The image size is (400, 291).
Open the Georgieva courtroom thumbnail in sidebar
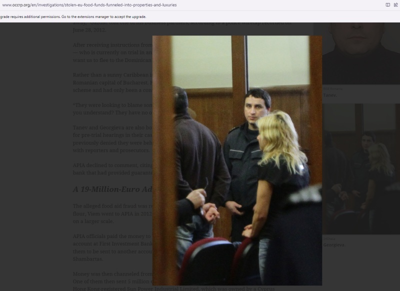[360, 169]
